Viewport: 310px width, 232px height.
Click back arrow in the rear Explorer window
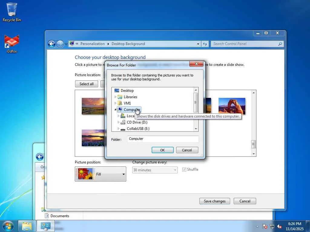pyautogui.click(x=40, y=157)
